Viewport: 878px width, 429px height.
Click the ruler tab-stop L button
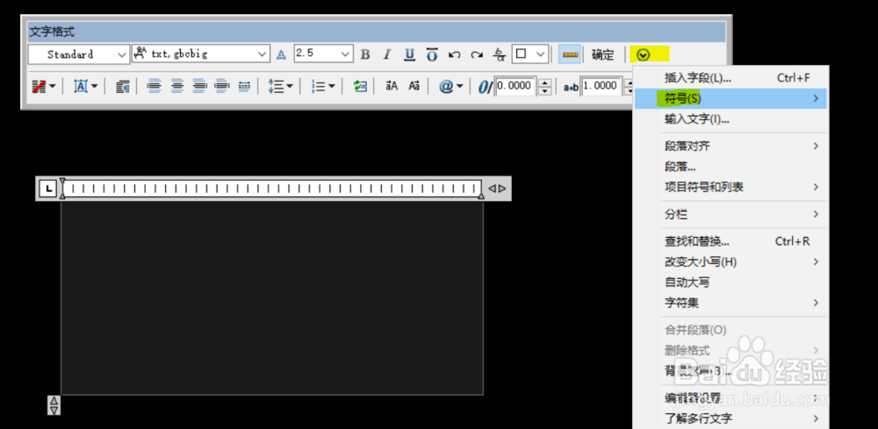coord(48,189)
